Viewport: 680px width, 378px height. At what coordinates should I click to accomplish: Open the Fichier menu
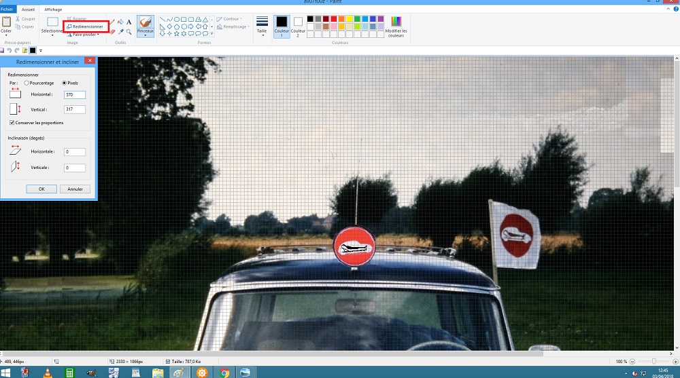point(8,10)
